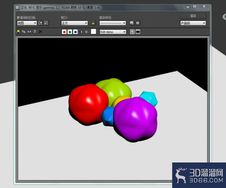Toggle the frame buffer UI button
226x188 pixels.
[x=138, y=32]
